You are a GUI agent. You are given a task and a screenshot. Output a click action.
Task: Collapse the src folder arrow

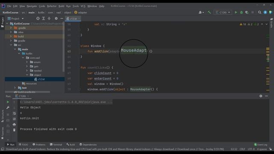[x=11, y=45]
